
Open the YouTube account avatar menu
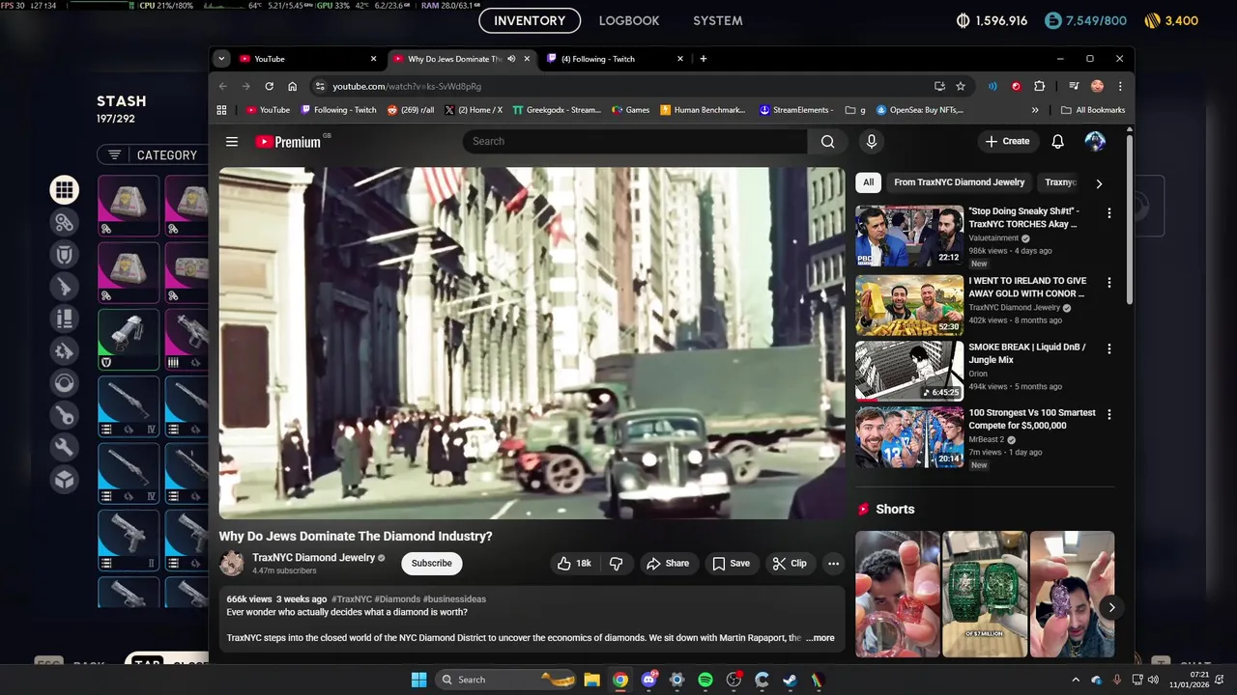tap(1095, 141)
